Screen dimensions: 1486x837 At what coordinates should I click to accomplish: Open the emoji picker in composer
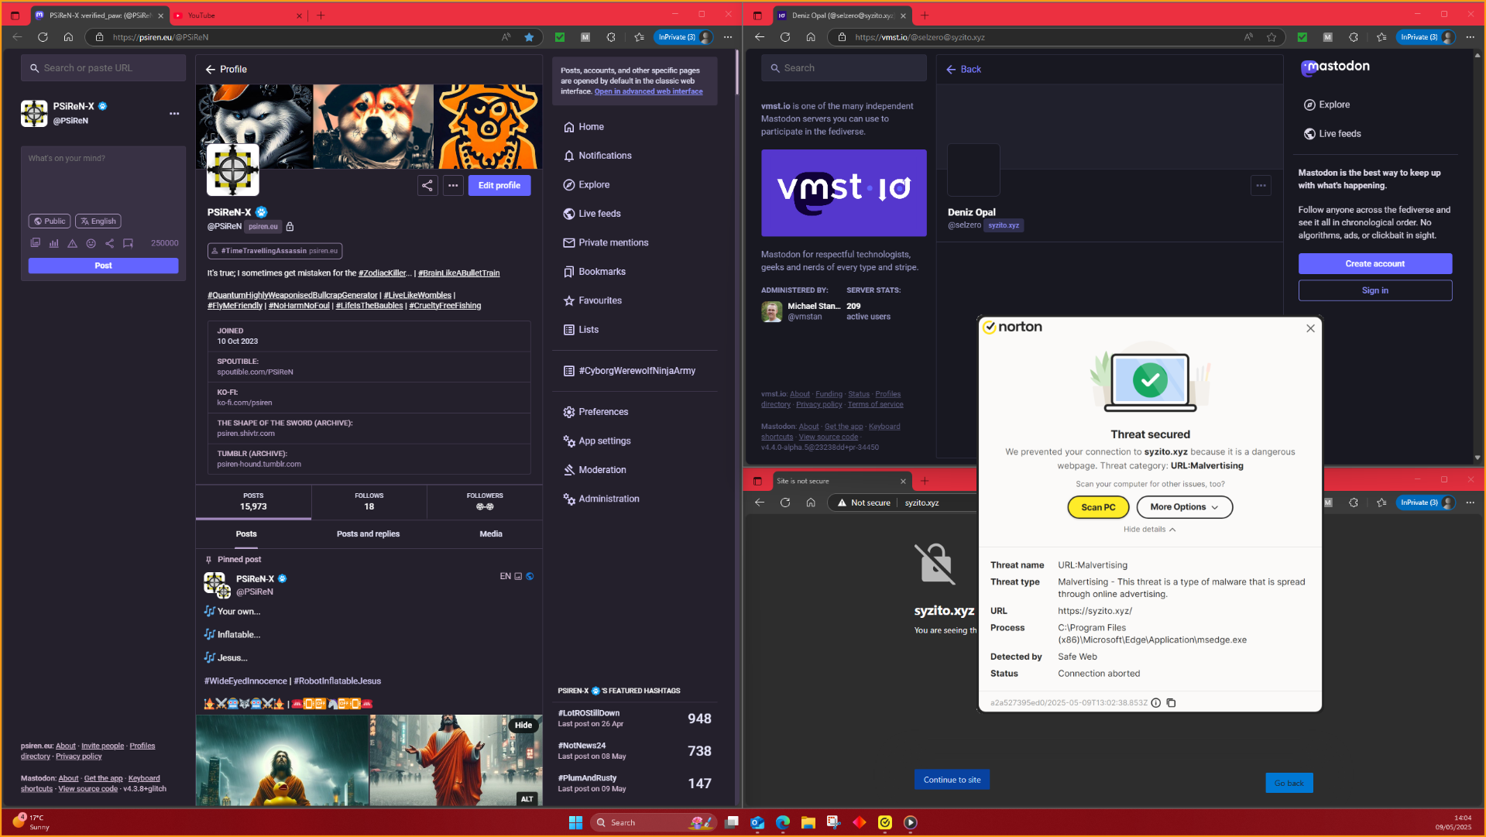pos(91,243)
